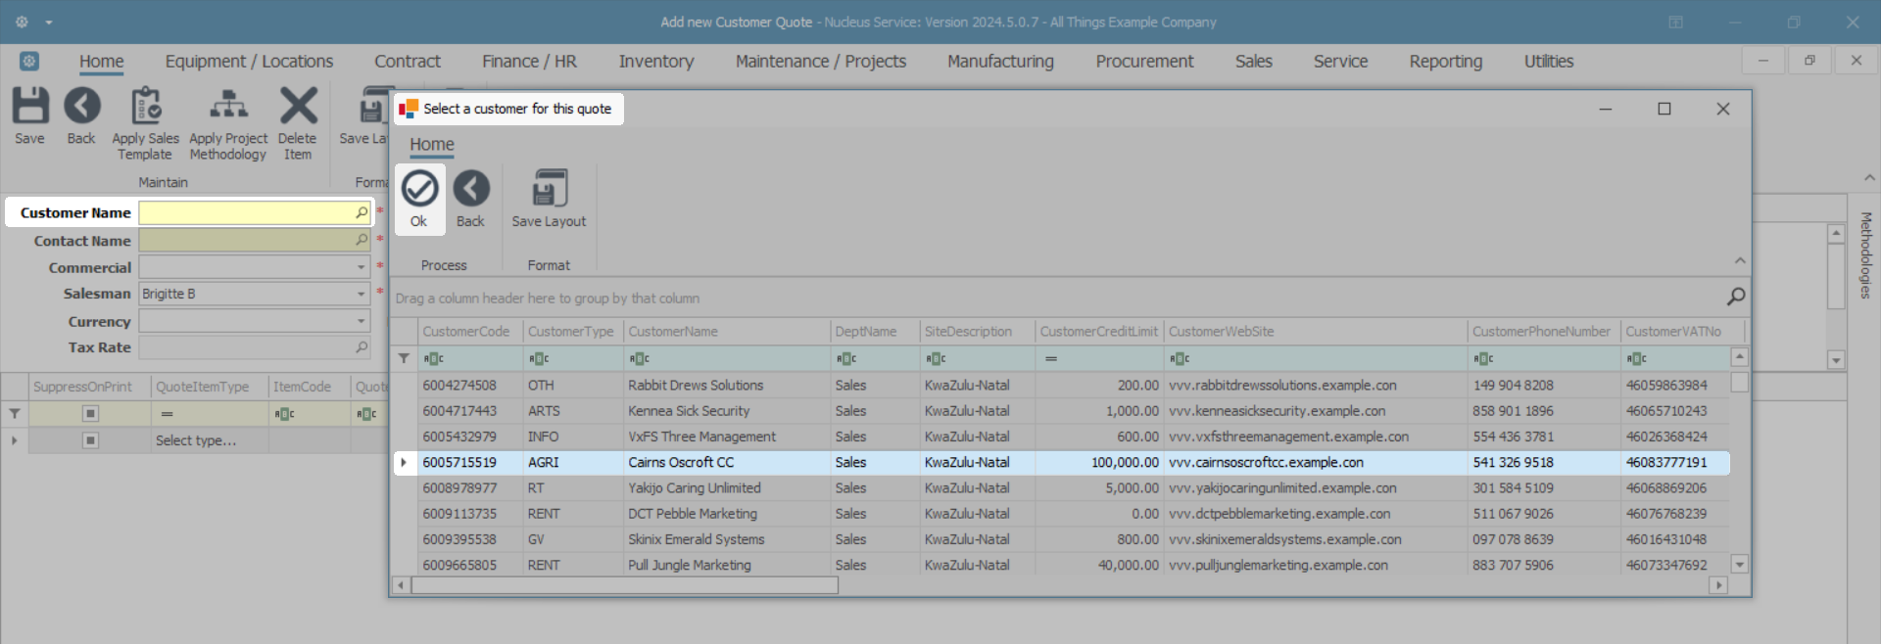
Task: Toggle SuppressOnPrint checkbox in filter row
Action: pyautogui.click(x=90, y=414)
